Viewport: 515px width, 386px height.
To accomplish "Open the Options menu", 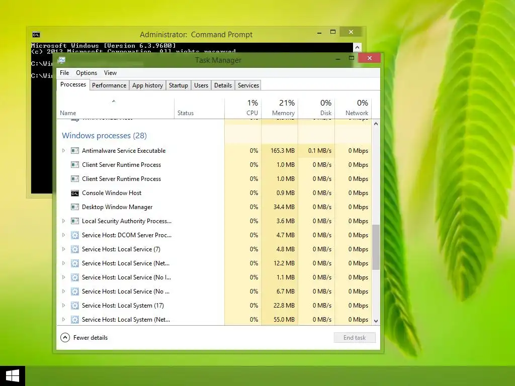I will [87, 73].
